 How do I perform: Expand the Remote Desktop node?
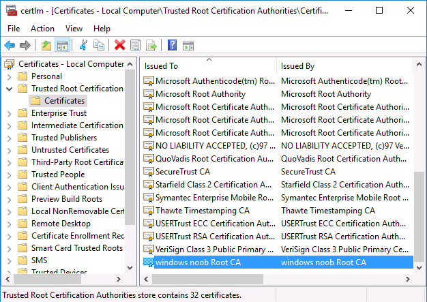[x=10, y=224]
